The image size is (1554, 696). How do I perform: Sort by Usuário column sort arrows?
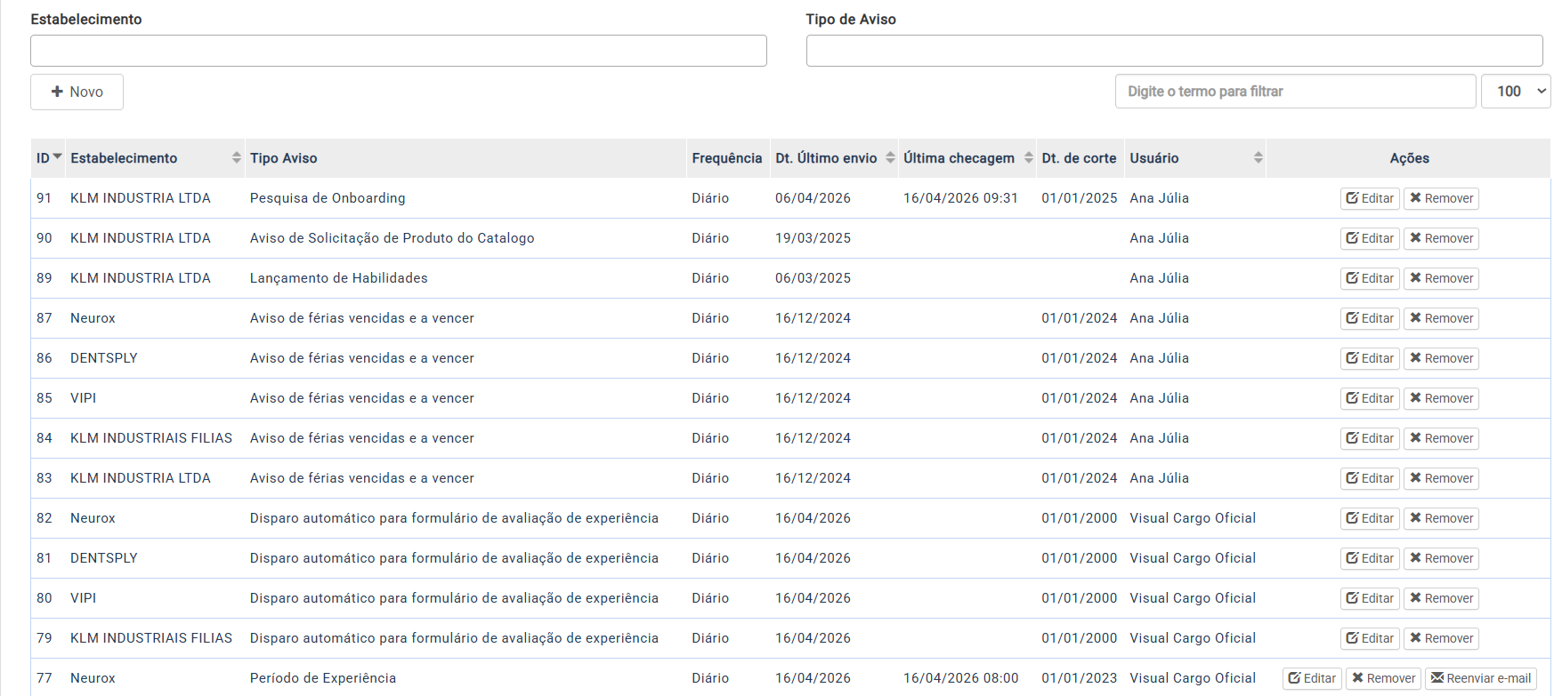1258,157
